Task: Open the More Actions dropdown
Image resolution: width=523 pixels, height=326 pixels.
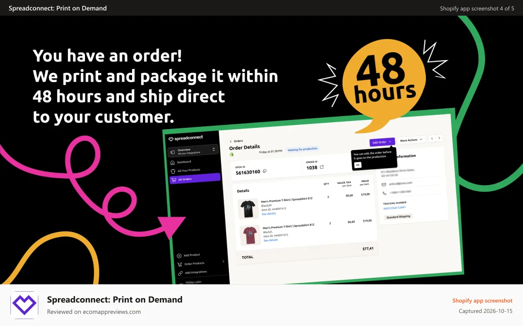Action: click(411, 140)
